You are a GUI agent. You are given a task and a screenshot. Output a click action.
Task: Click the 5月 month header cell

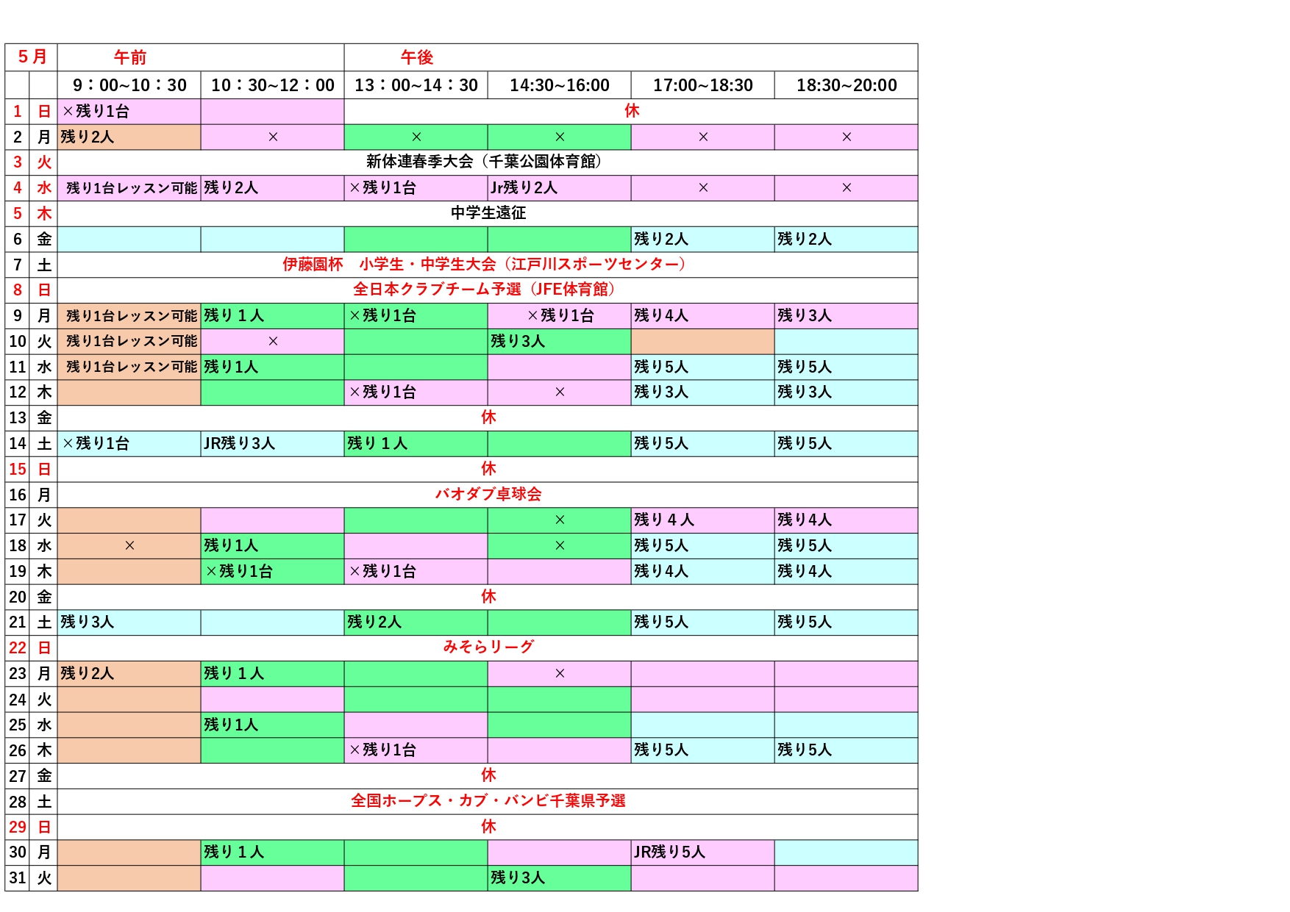32,57
